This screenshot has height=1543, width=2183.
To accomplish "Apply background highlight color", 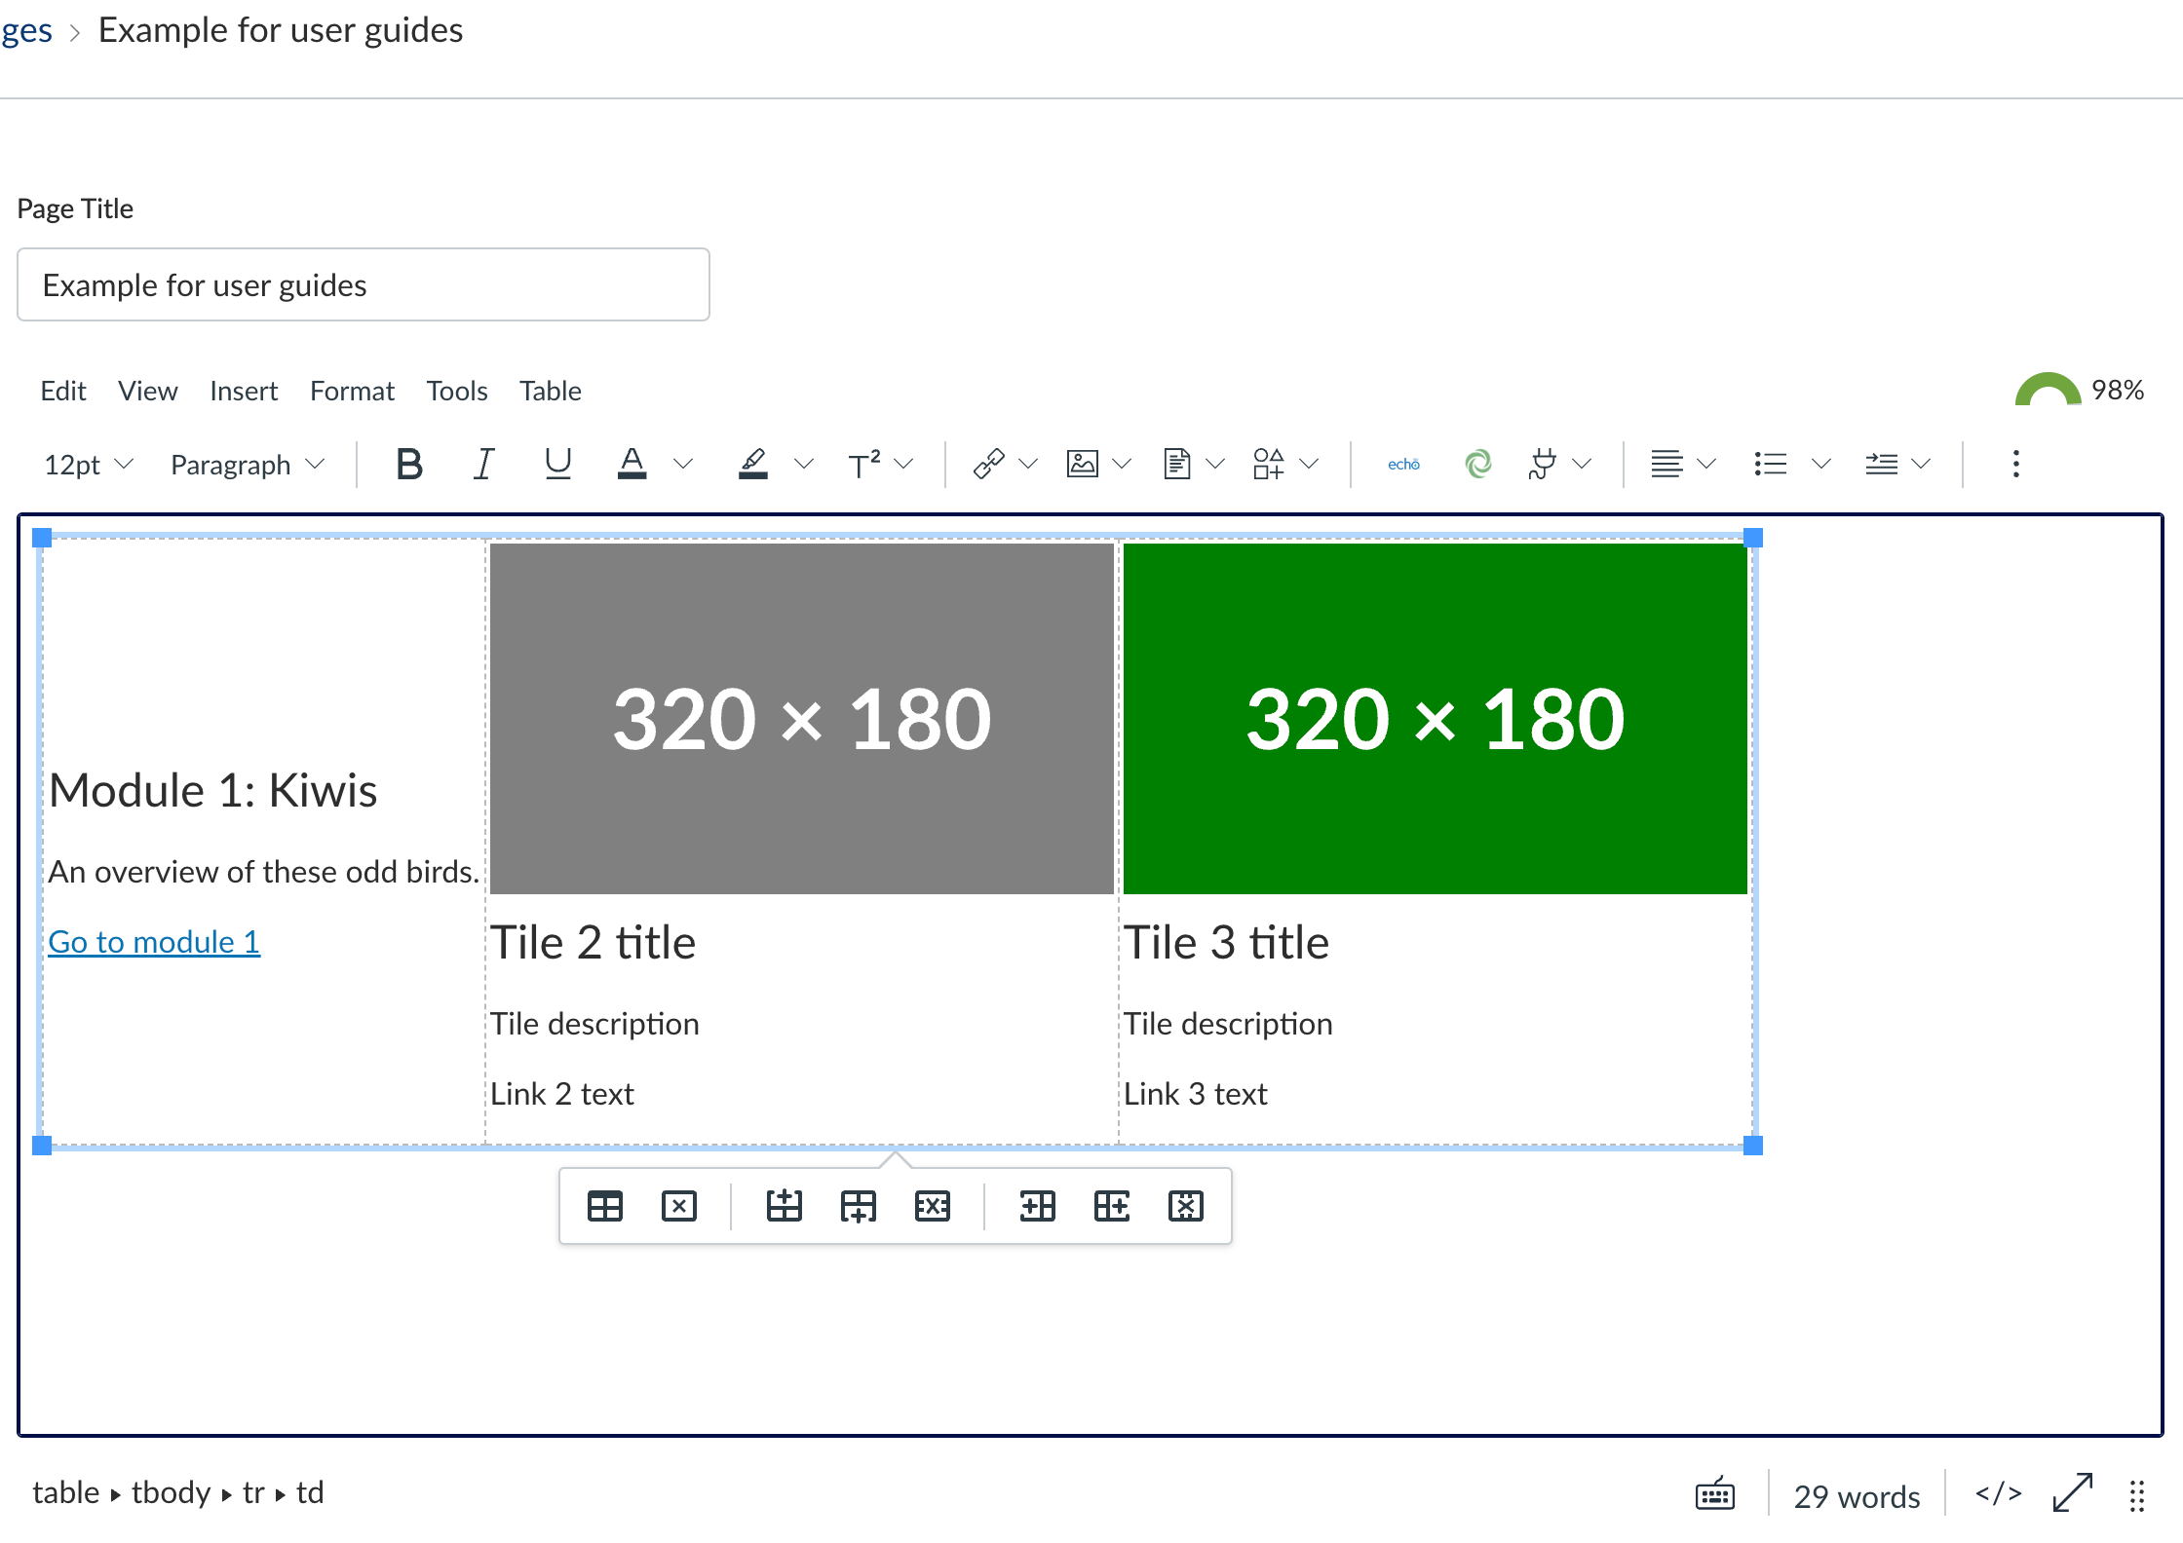I will coord(753,465).
